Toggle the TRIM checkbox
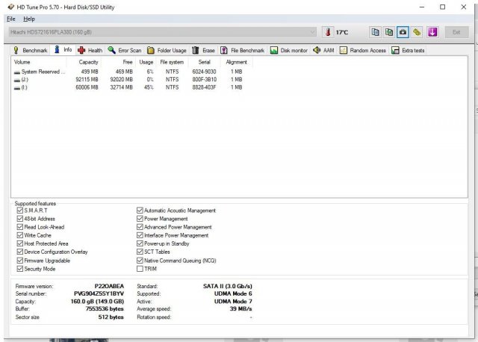 tap(140, 269)
